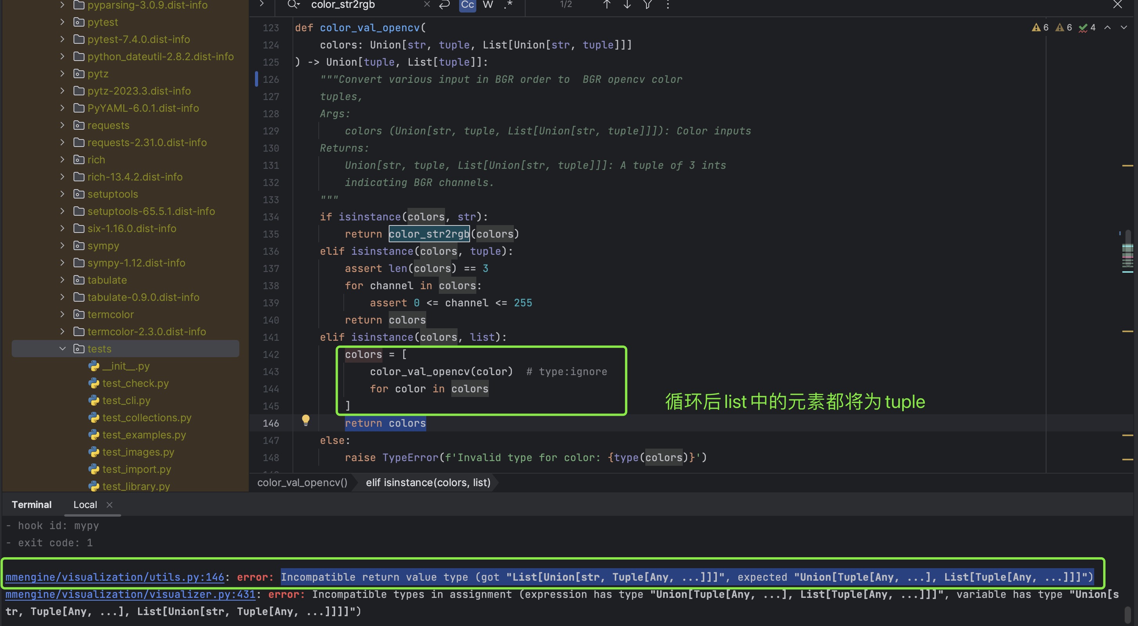Collapse the tests folder
1138x626 pixels.
[62, 349]
